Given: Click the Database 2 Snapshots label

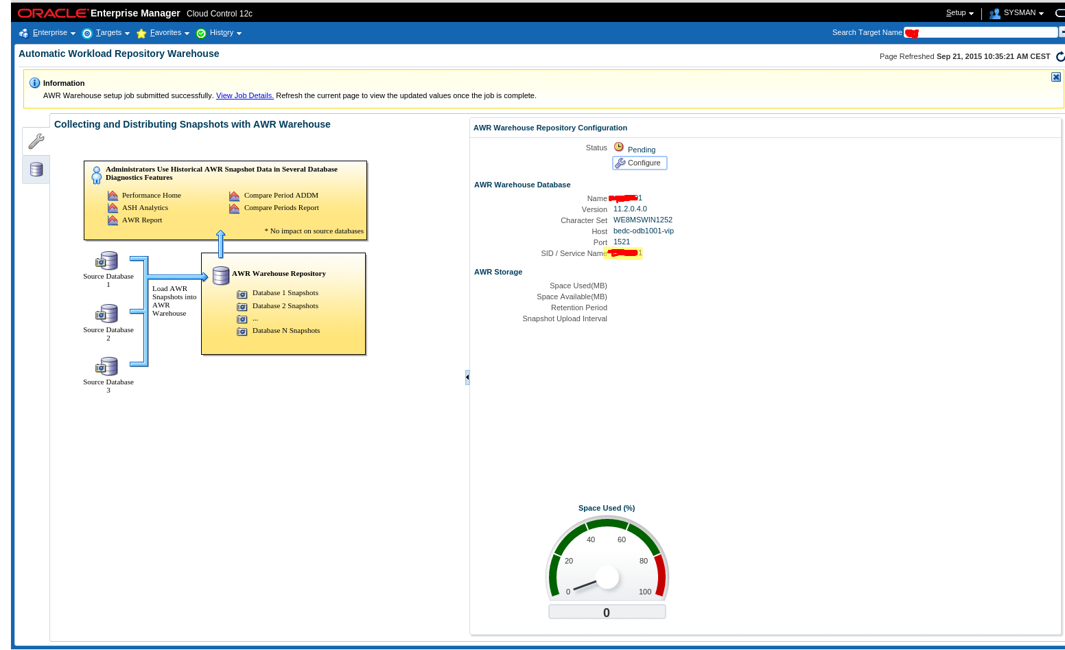Looking at the screenshot, I should coord(285,306).
